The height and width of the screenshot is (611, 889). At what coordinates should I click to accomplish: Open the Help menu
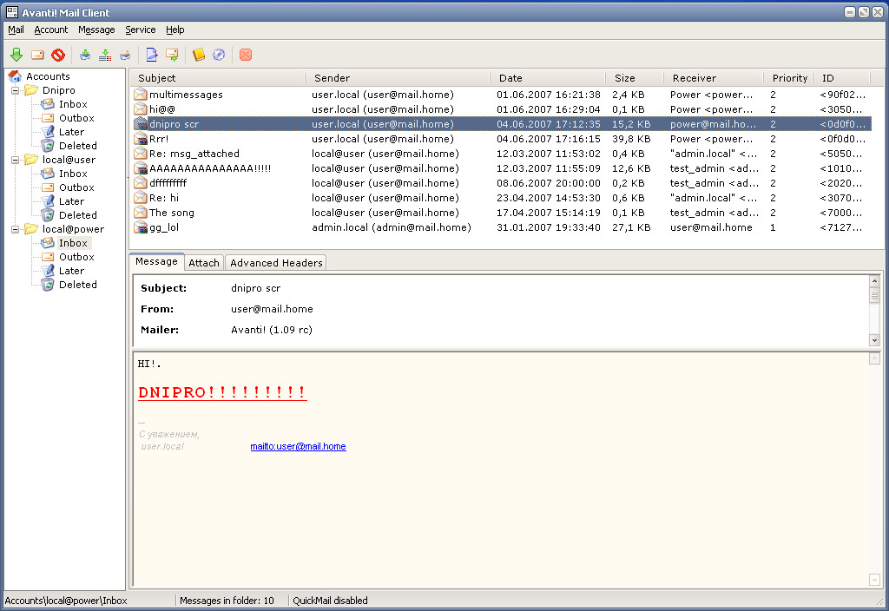click(x=175, y=30)
